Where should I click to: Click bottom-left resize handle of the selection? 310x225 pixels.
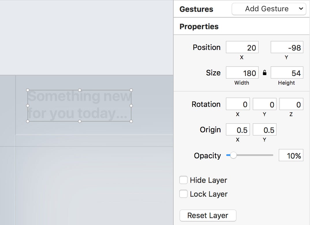click(x=28, y=121)
